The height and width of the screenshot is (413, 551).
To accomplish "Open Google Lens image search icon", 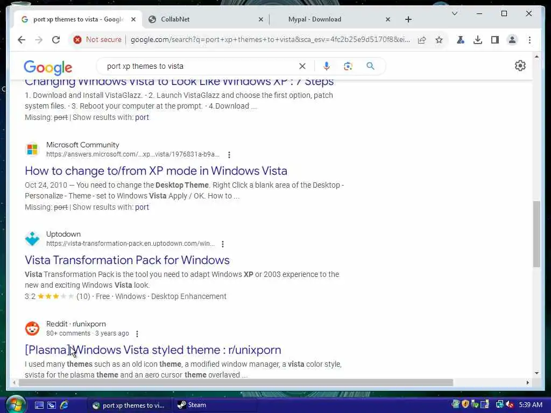I will (x=348, y=66).
